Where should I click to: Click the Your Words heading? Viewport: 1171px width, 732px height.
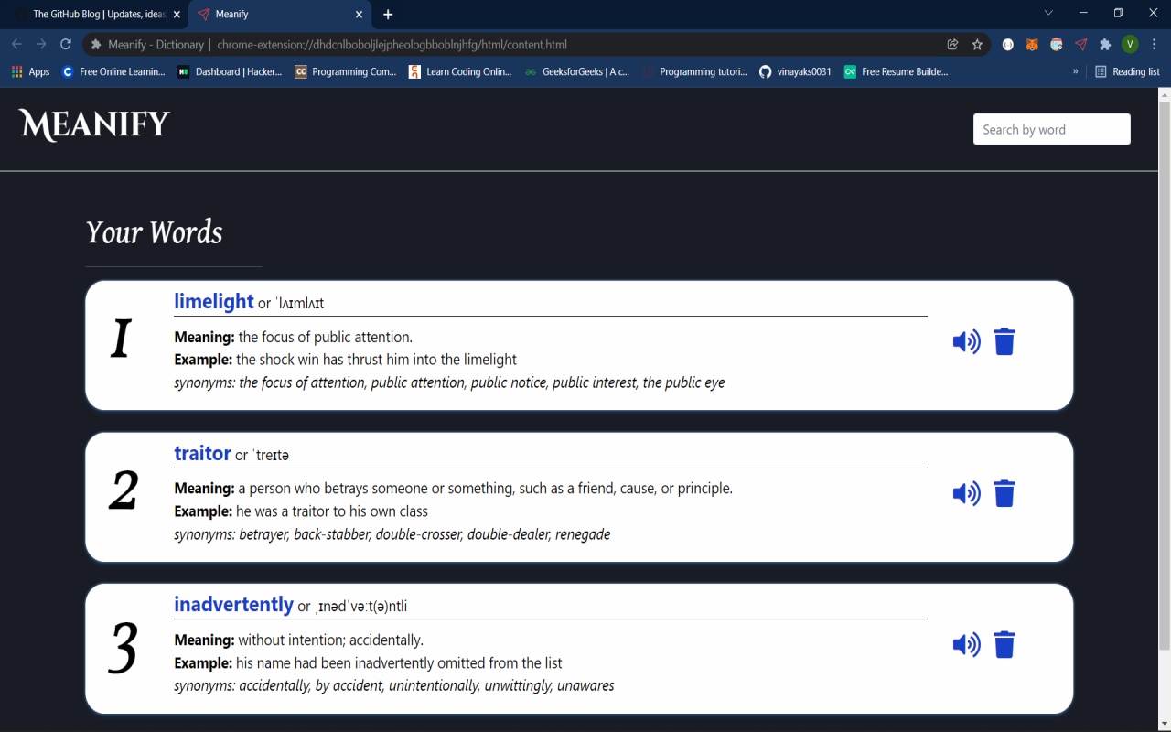pyautogui.click(x=154, y=232)
